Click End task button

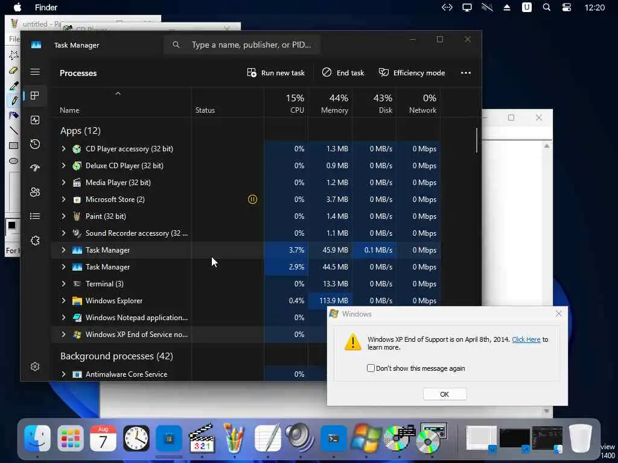coord(343,73)
